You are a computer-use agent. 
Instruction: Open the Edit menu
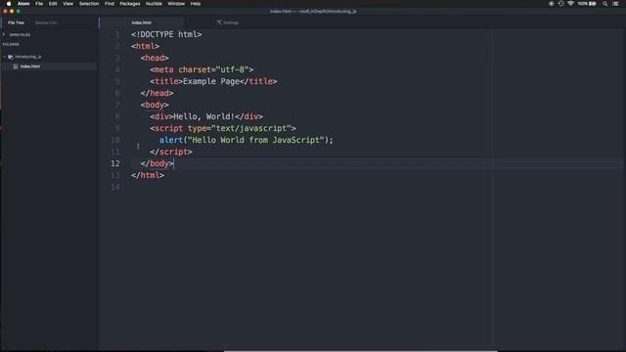53,4
